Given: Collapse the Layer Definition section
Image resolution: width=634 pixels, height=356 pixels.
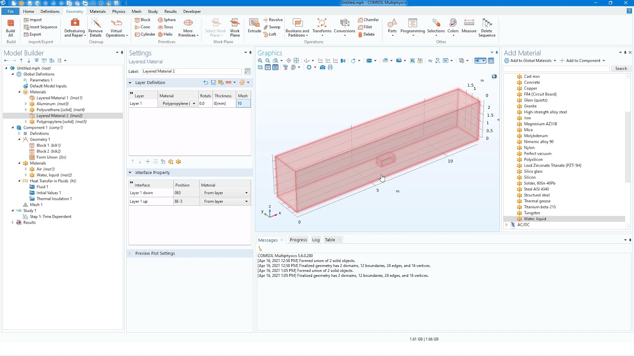Looking at the screenshot, I should (x=130, y=83).
